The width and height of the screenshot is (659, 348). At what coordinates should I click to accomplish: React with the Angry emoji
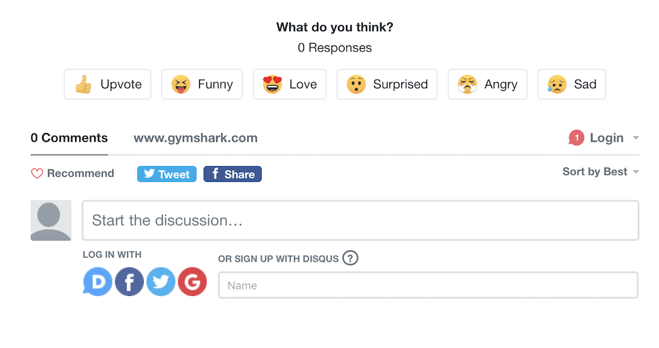click(x=488, y=84)
